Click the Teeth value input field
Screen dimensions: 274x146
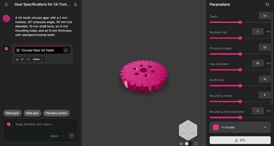pyautogui.click(x=264, y=16)
